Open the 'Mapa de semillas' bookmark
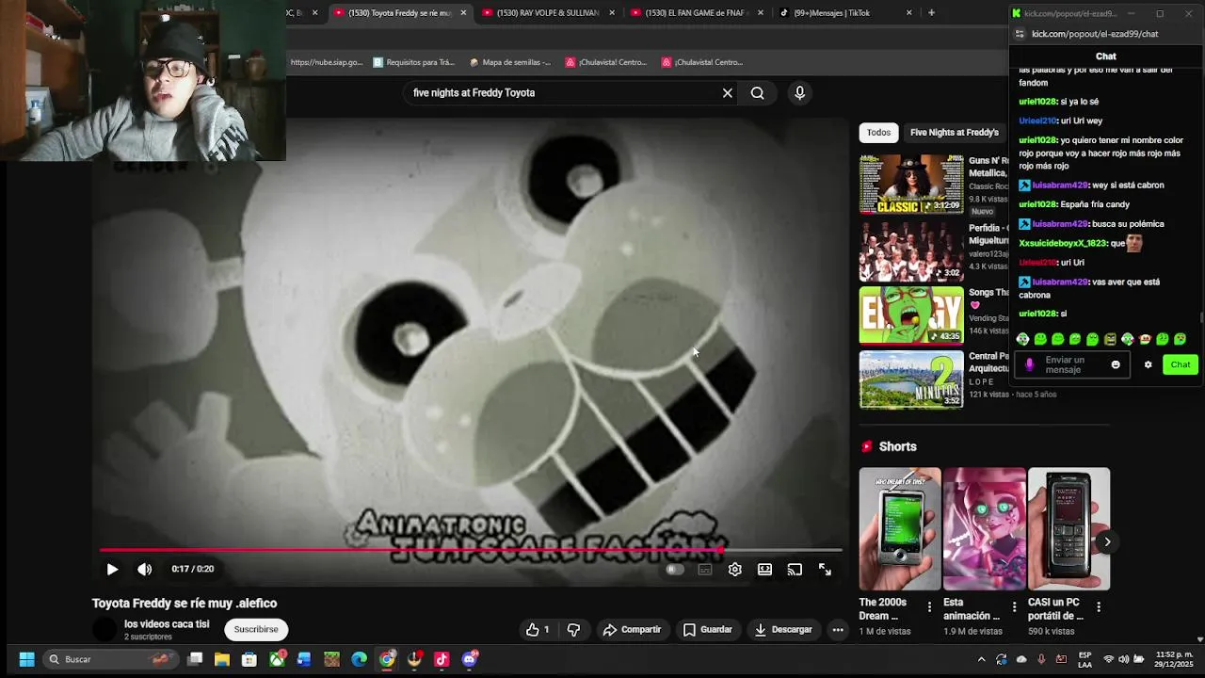Image resolution: width=1205 pixels, height=678 pixels. tap(509, 62)
